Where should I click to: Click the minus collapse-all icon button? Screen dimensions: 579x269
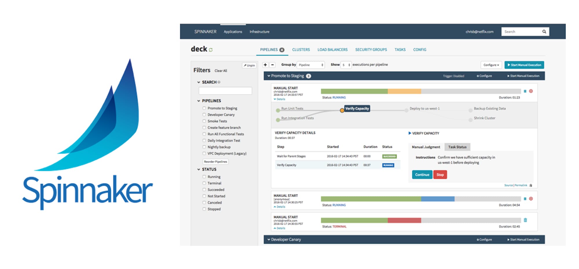pyautogui.click(x=272, y=65)
